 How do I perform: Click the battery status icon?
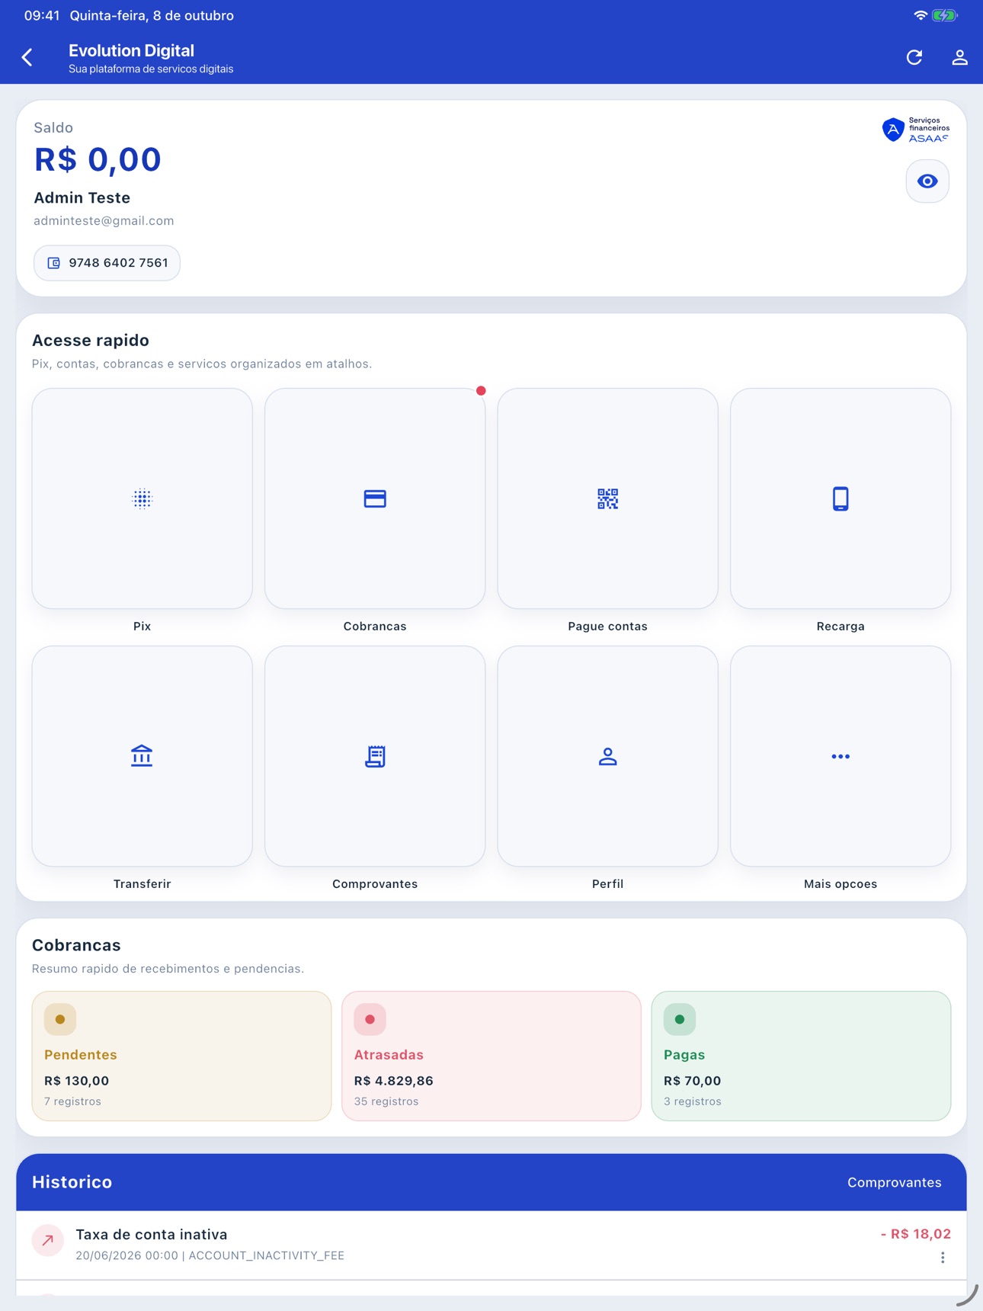[x=945, y=15]
